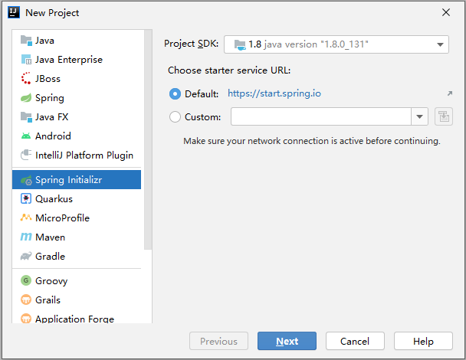Expand the Custom URL dropdown arrow
This screenshot has width=466, height=360.
[420, 117]
